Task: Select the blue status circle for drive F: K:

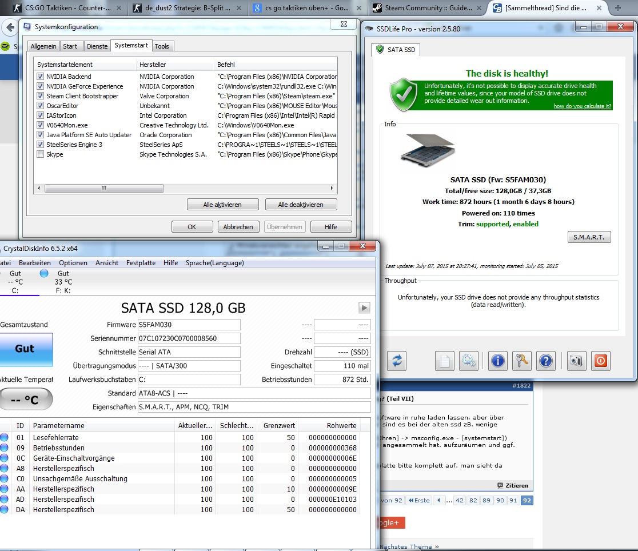Action: click(44, 273)
